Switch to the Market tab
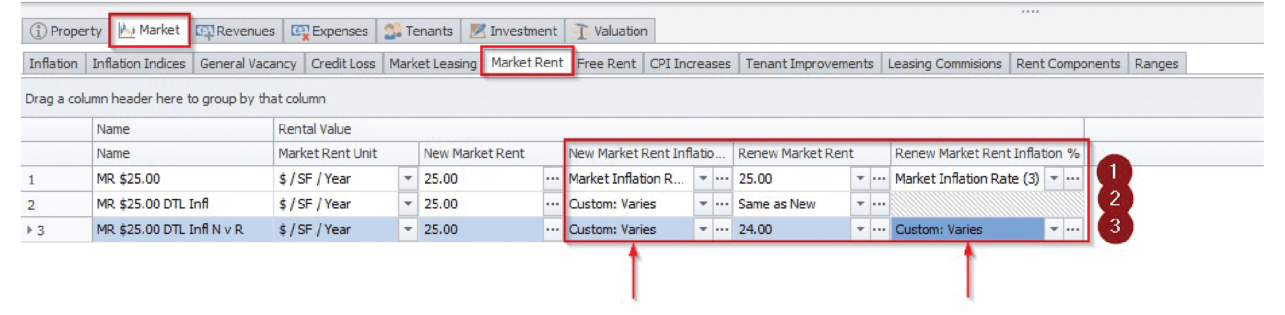The height and width of the screenshot is (315, 1285). click(x=150, y=30)
